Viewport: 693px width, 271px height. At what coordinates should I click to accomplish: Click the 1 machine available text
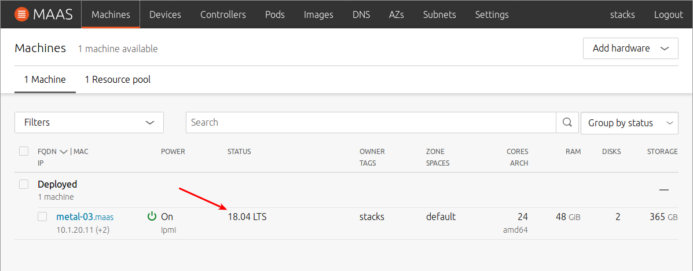coord(118,49)
